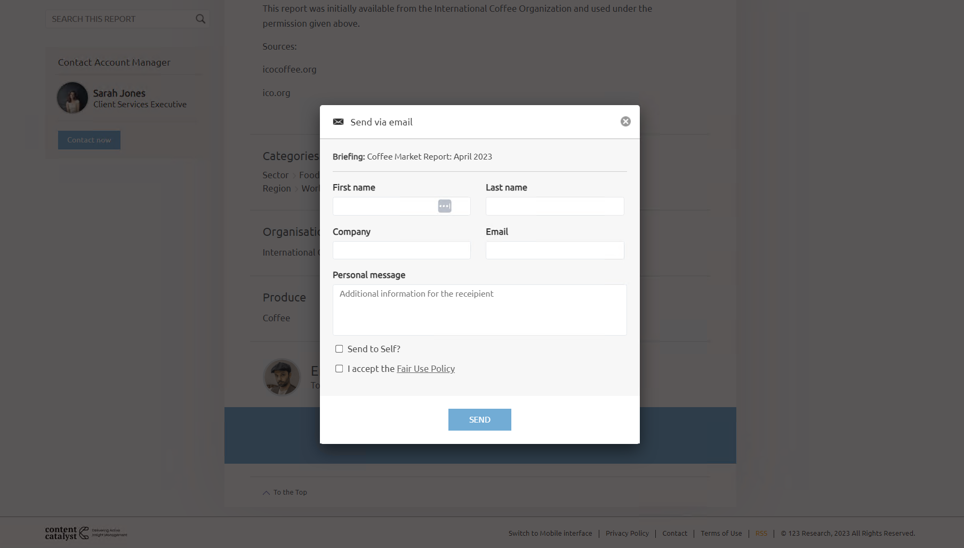Image resolution: width=964 pixels, height=548 pixels.
Task: Open the Fair Use Policy link
Action: coord(425,369)
